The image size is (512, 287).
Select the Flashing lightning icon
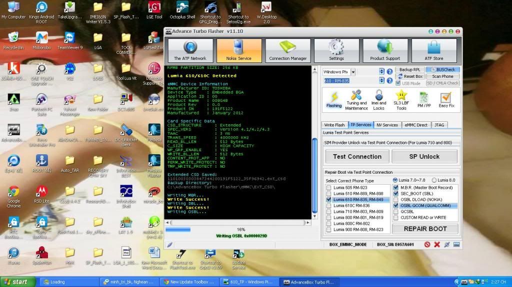(333, 99)
